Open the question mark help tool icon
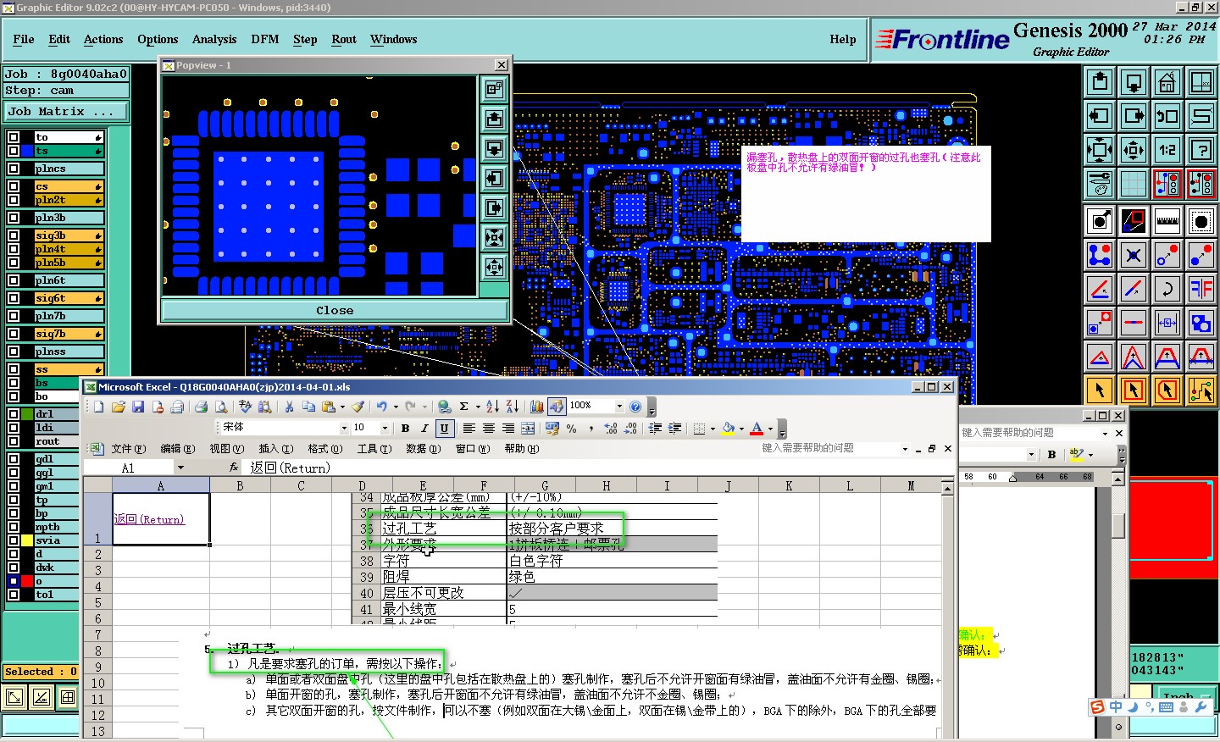The height and width of the screenshot is (742, 1220). click(1201, 150)
